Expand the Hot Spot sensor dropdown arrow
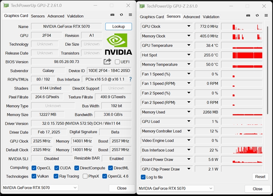Screen dimensions: 273x196 pos(189,55)
